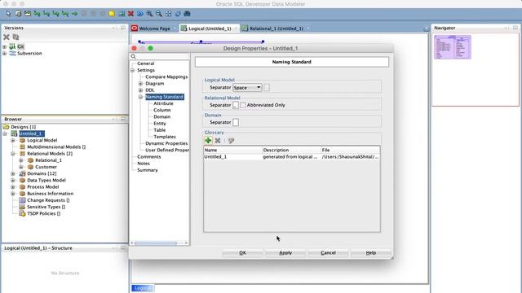Click the Cancel button

[328, 253]
